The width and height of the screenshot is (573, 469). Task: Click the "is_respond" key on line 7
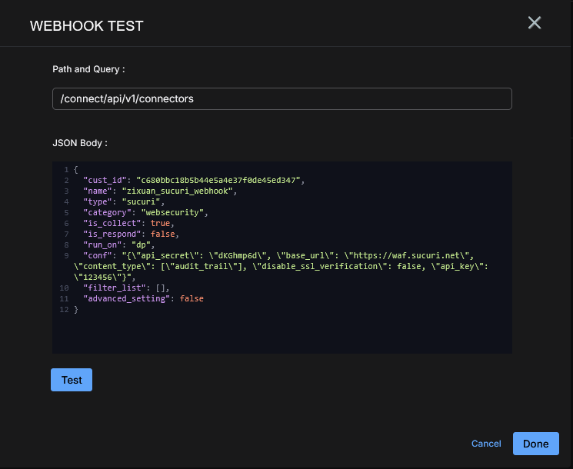pos(112,234)
